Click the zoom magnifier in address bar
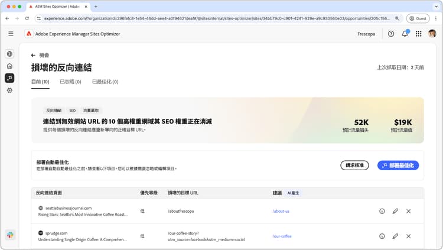Screen dimensions: 443x250 [397, 18]
